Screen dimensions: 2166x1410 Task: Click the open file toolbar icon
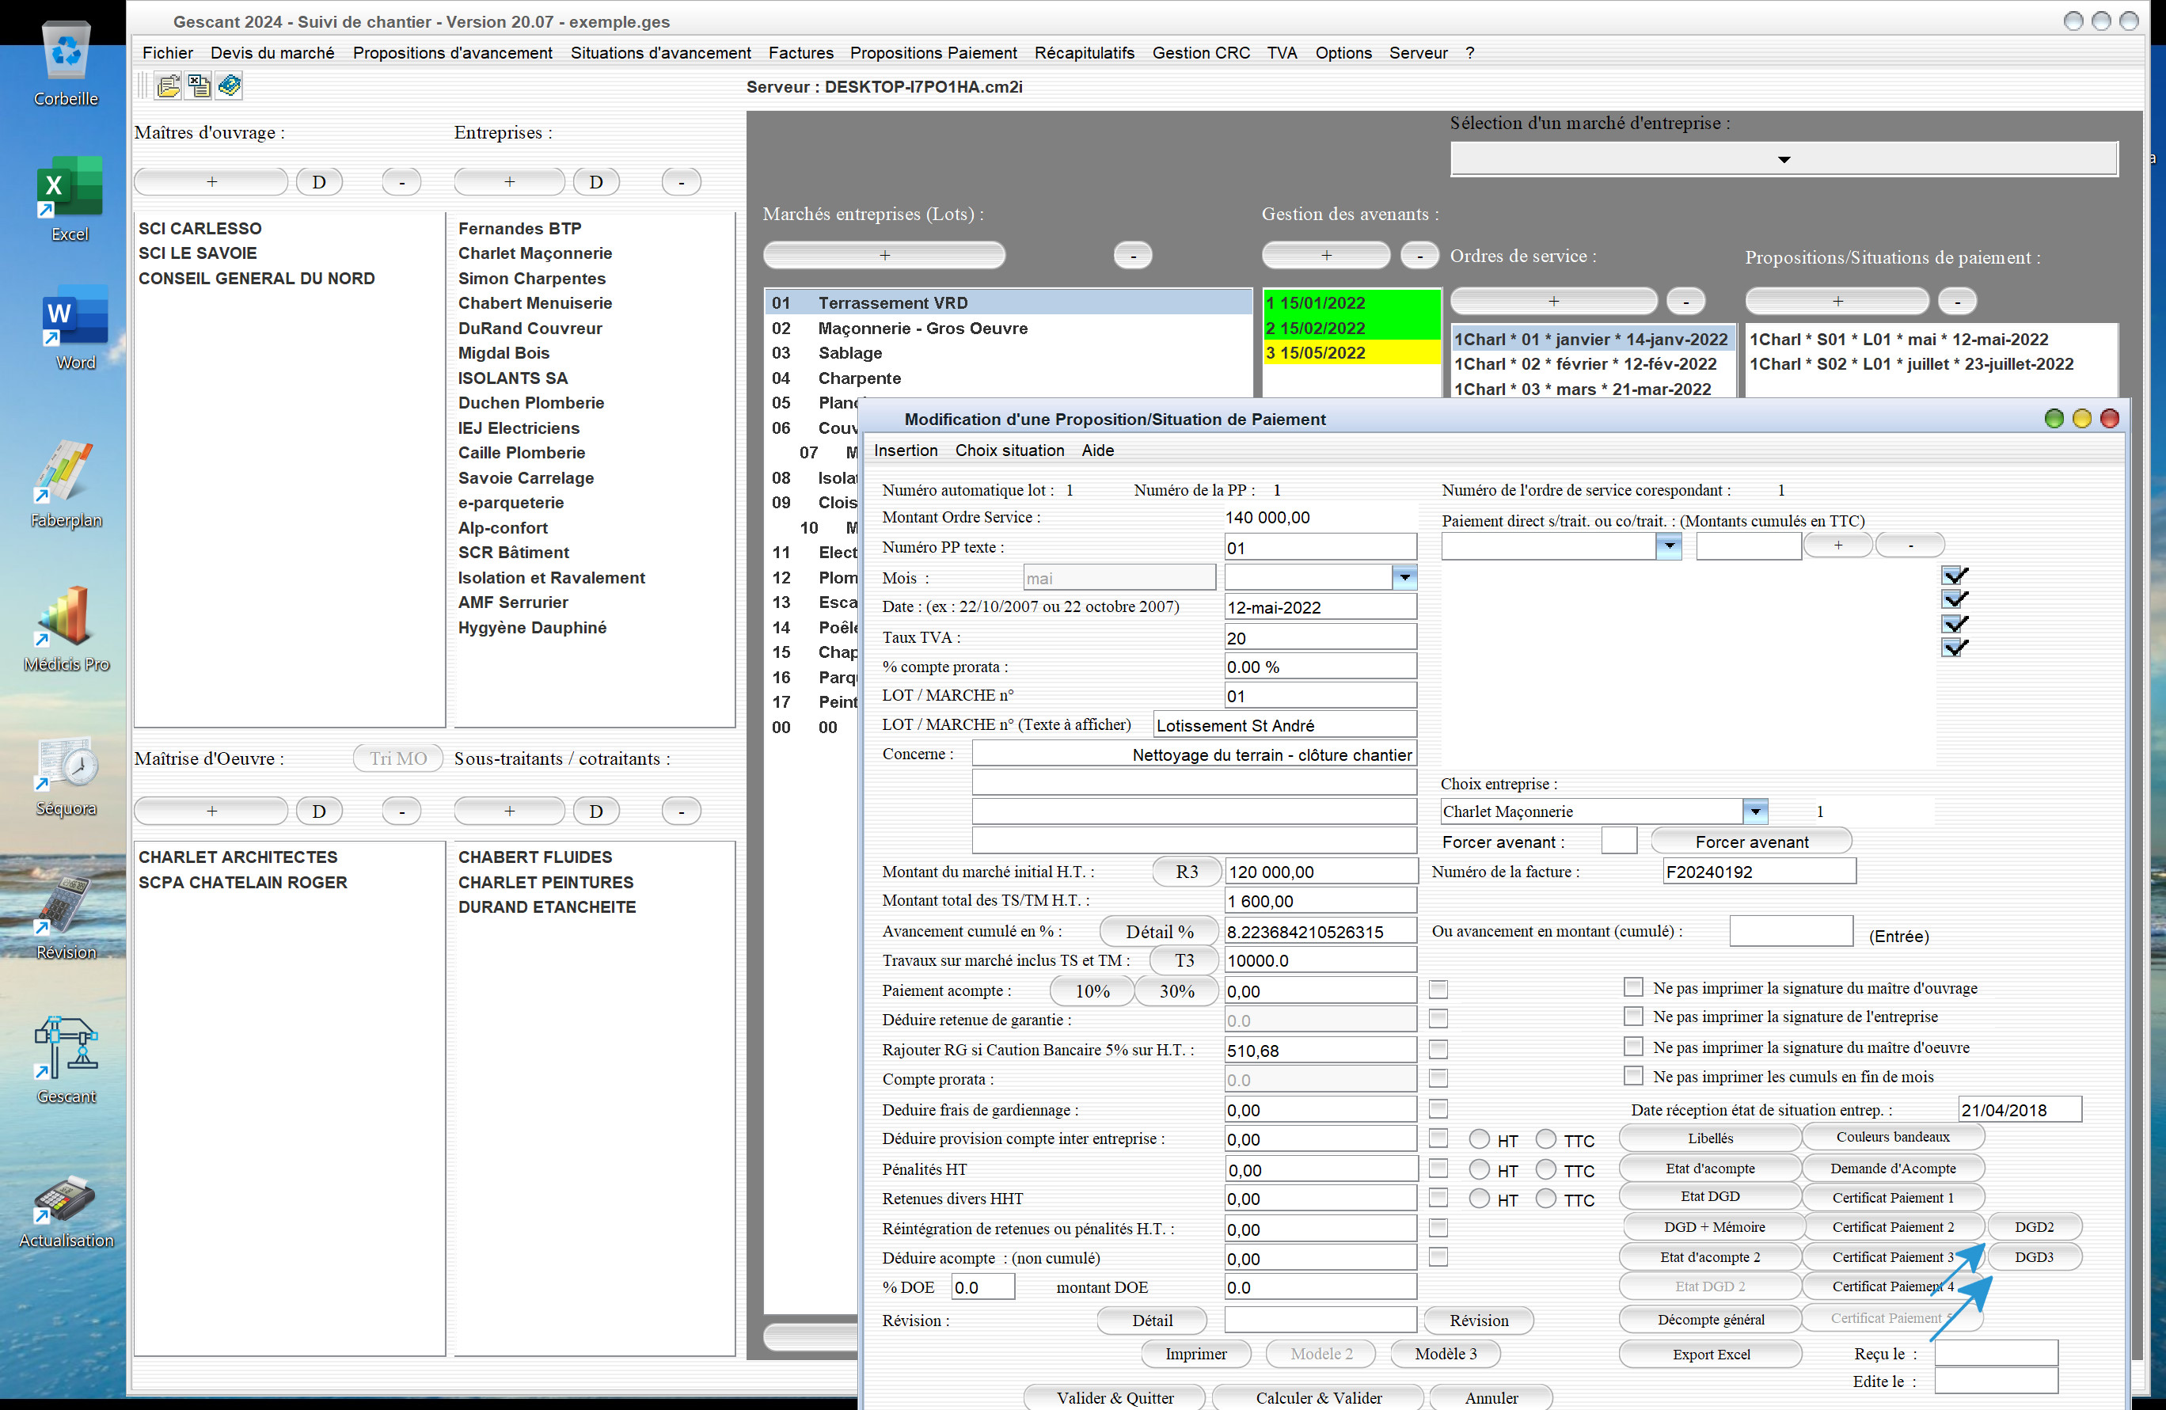point(169,86)
